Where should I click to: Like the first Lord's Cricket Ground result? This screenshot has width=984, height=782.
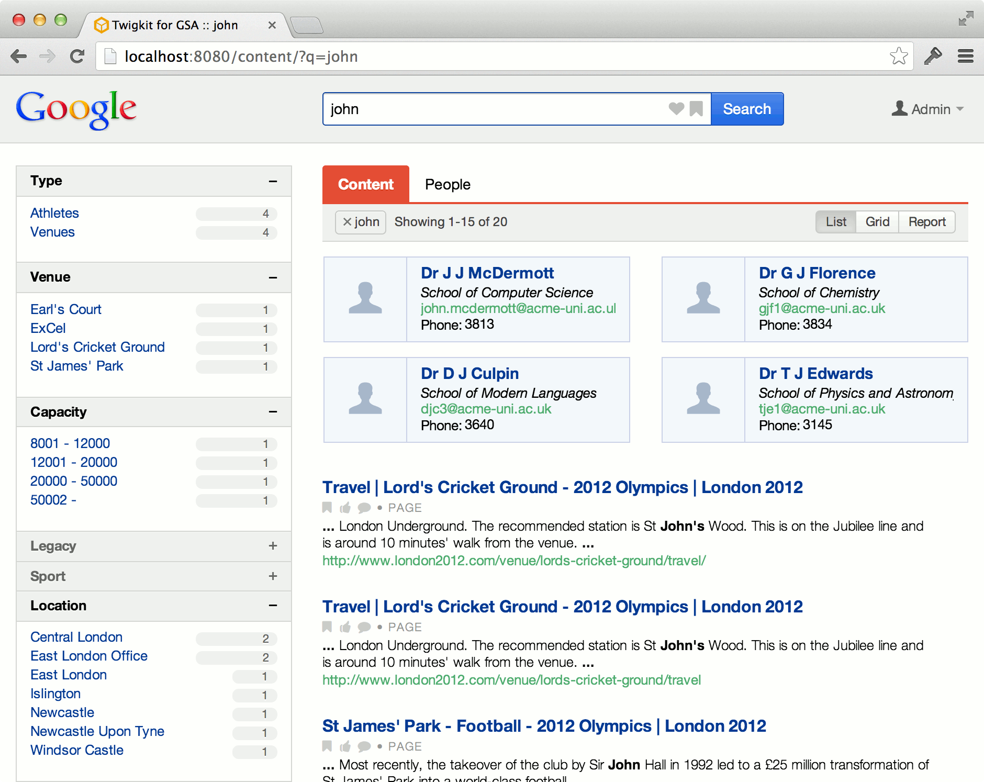tap(345, 507)
